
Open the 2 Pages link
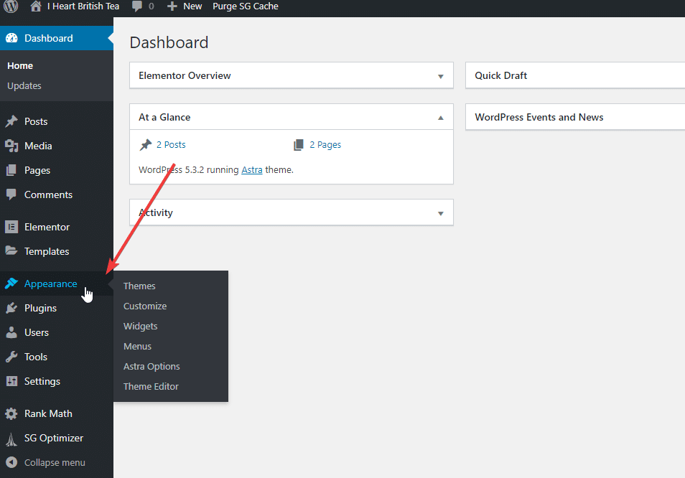325,145
